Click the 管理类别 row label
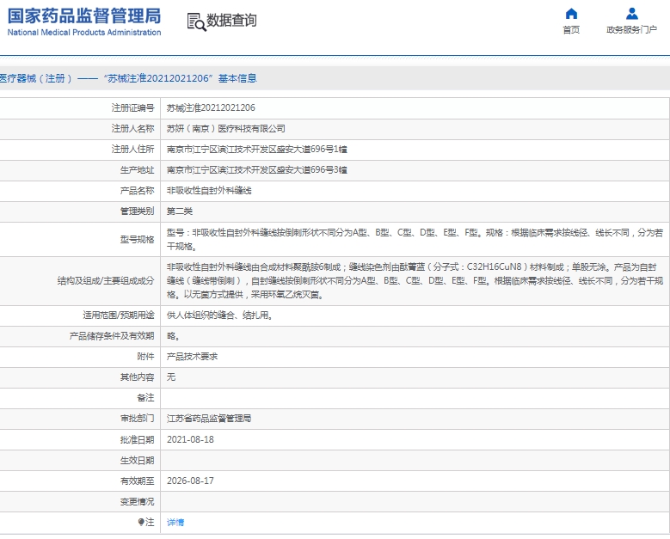Image resolution: width=670 pixels, height=539 pixels. [x=137, y=211]
